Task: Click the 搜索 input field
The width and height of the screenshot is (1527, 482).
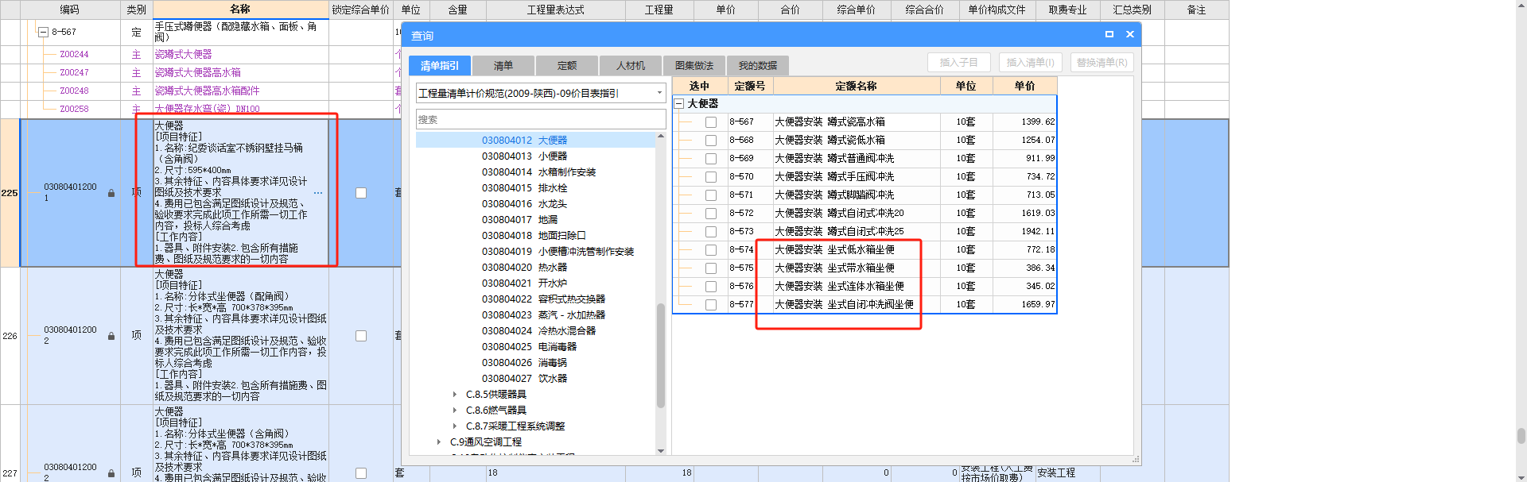Action: pyautogui.click(x=541, y=120)
